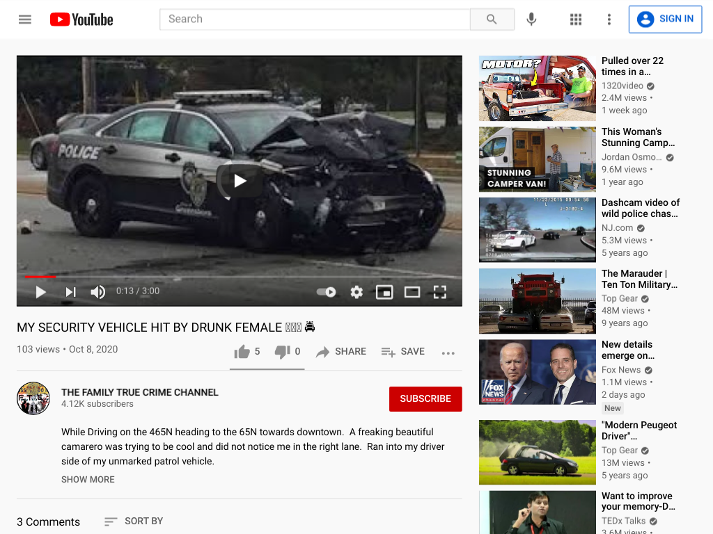
Task: Open the TEDx Talks speaker thumbnail
Action: pyautogui.click(x=537, y=512)
